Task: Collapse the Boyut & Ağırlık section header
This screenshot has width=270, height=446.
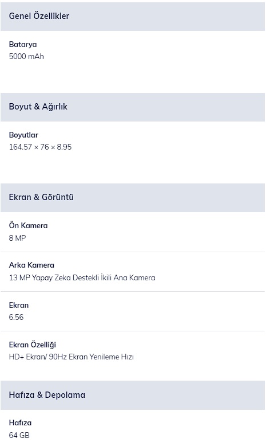Action: (x=133, y=107)
